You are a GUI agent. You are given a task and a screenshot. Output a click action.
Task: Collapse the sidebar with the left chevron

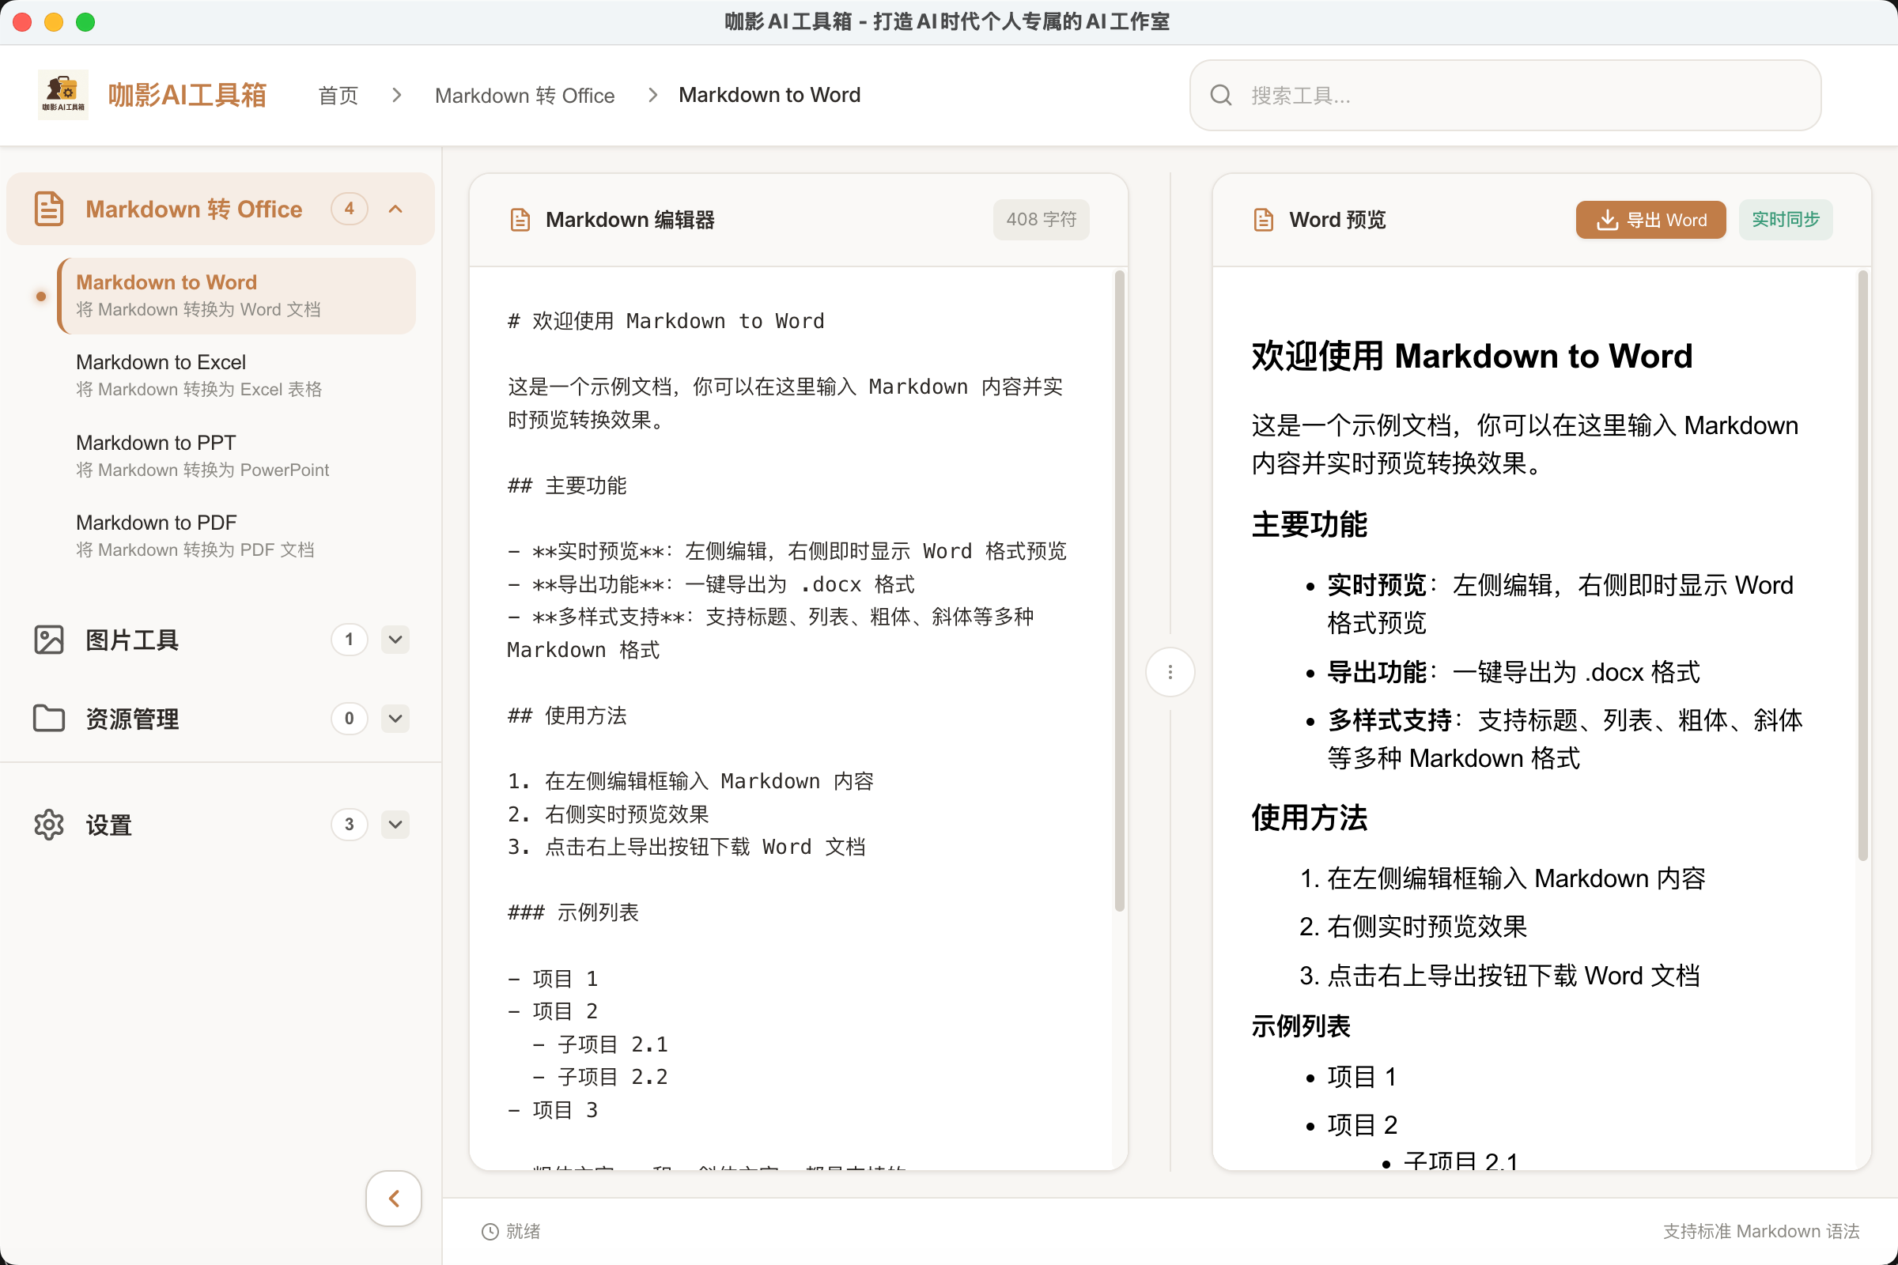393,1199
